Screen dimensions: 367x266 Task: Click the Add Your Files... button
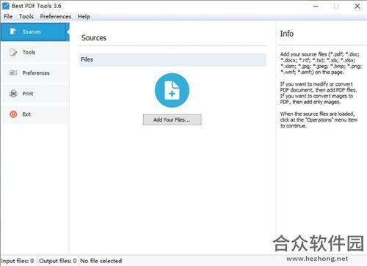pos(172,119)
